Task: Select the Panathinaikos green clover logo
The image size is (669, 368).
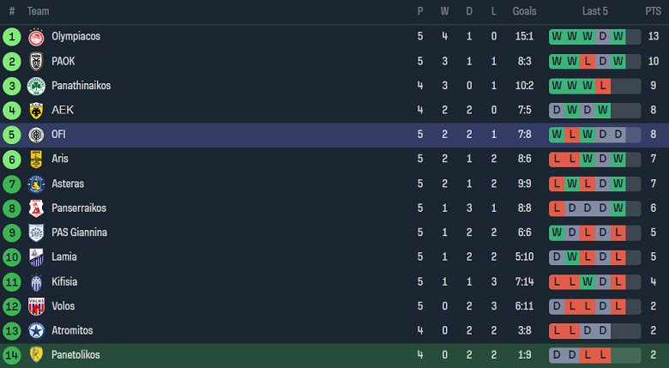Action: pyautogui.click(x=36, y=86)
